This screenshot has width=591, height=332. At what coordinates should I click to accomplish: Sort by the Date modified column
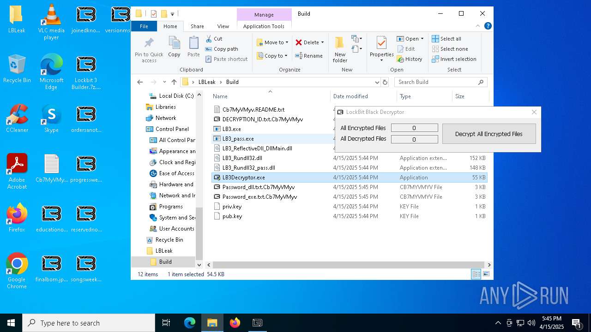click(363, 96)
